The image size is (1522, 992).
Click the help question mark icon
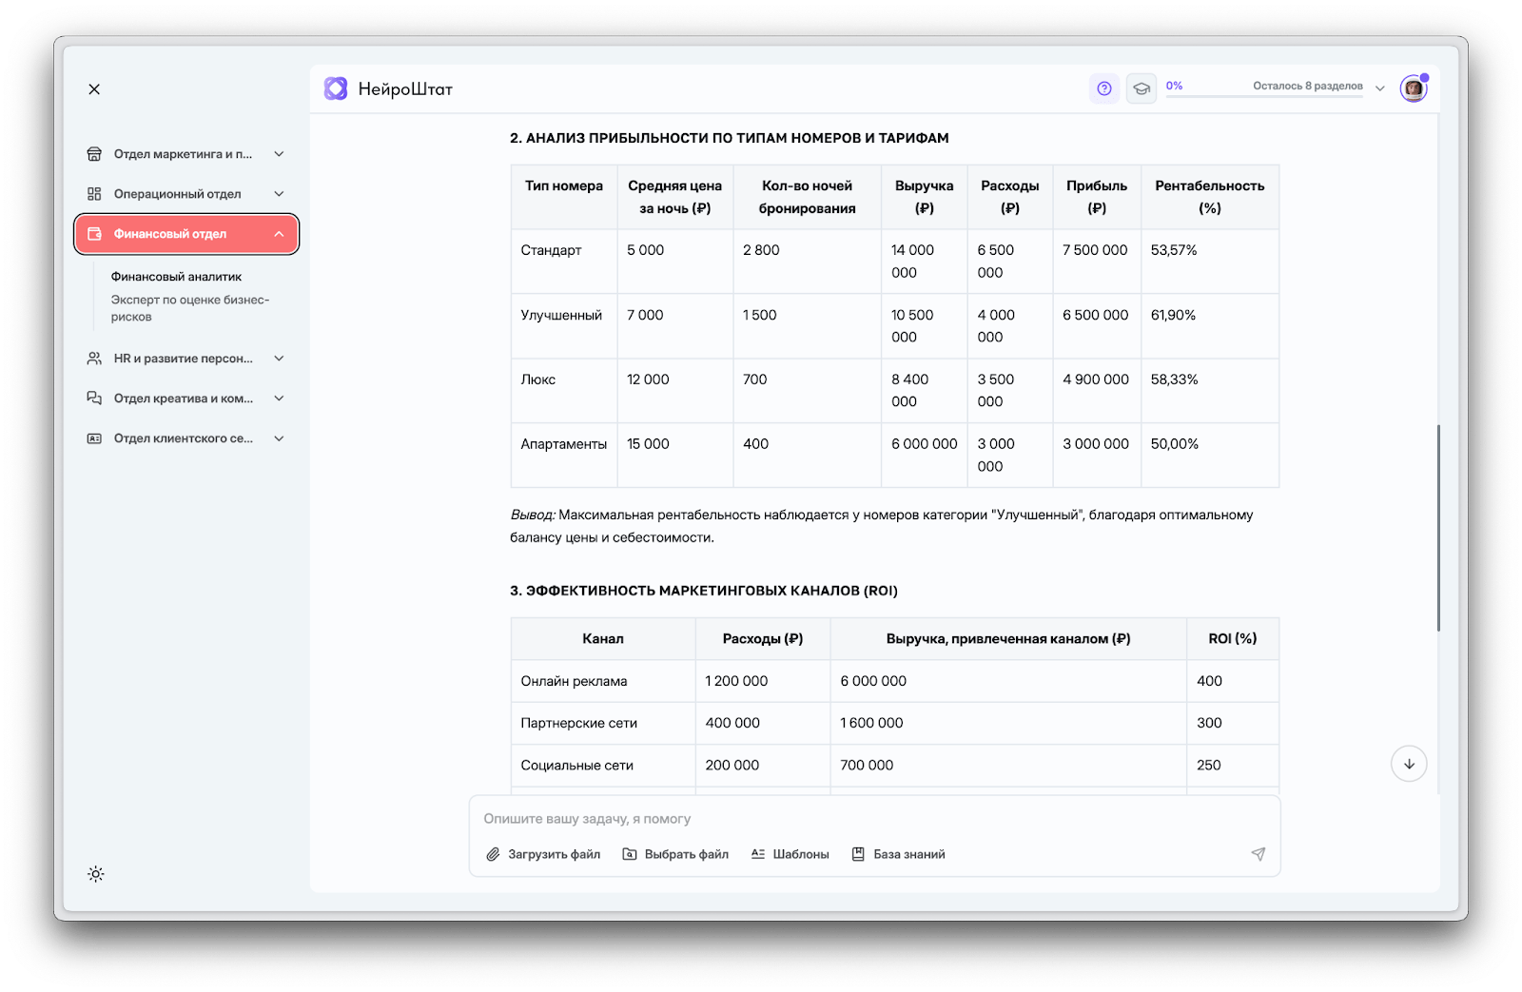pos(1103,88)
